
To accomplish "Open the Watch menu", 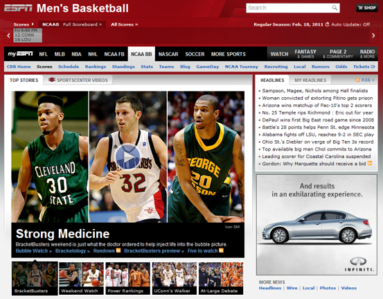I will pyautogui.click(x=279, y=54).
